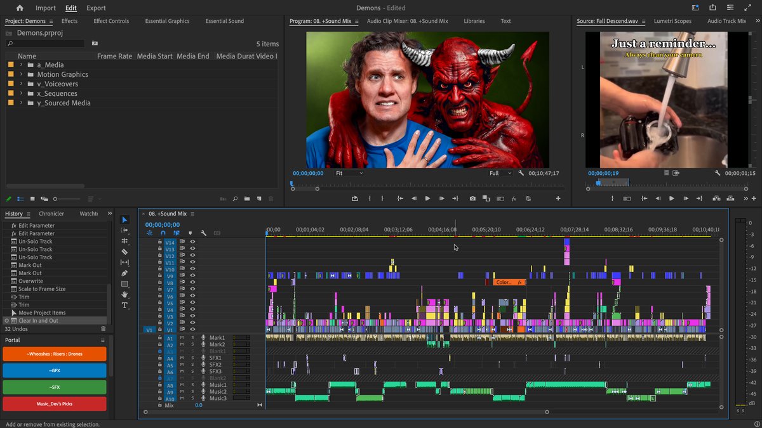
Task: Expand the Motion Graphics bin
Action: [x=21, y=74]
